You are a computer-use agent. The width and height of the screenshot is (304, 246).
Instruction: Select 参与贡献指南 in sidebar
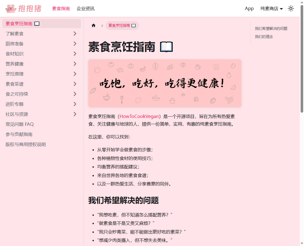pos(19,134)
